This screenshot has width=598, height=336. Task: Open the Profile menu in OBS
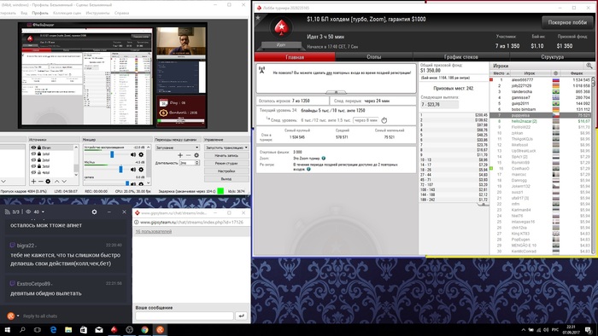coord(40,13)
